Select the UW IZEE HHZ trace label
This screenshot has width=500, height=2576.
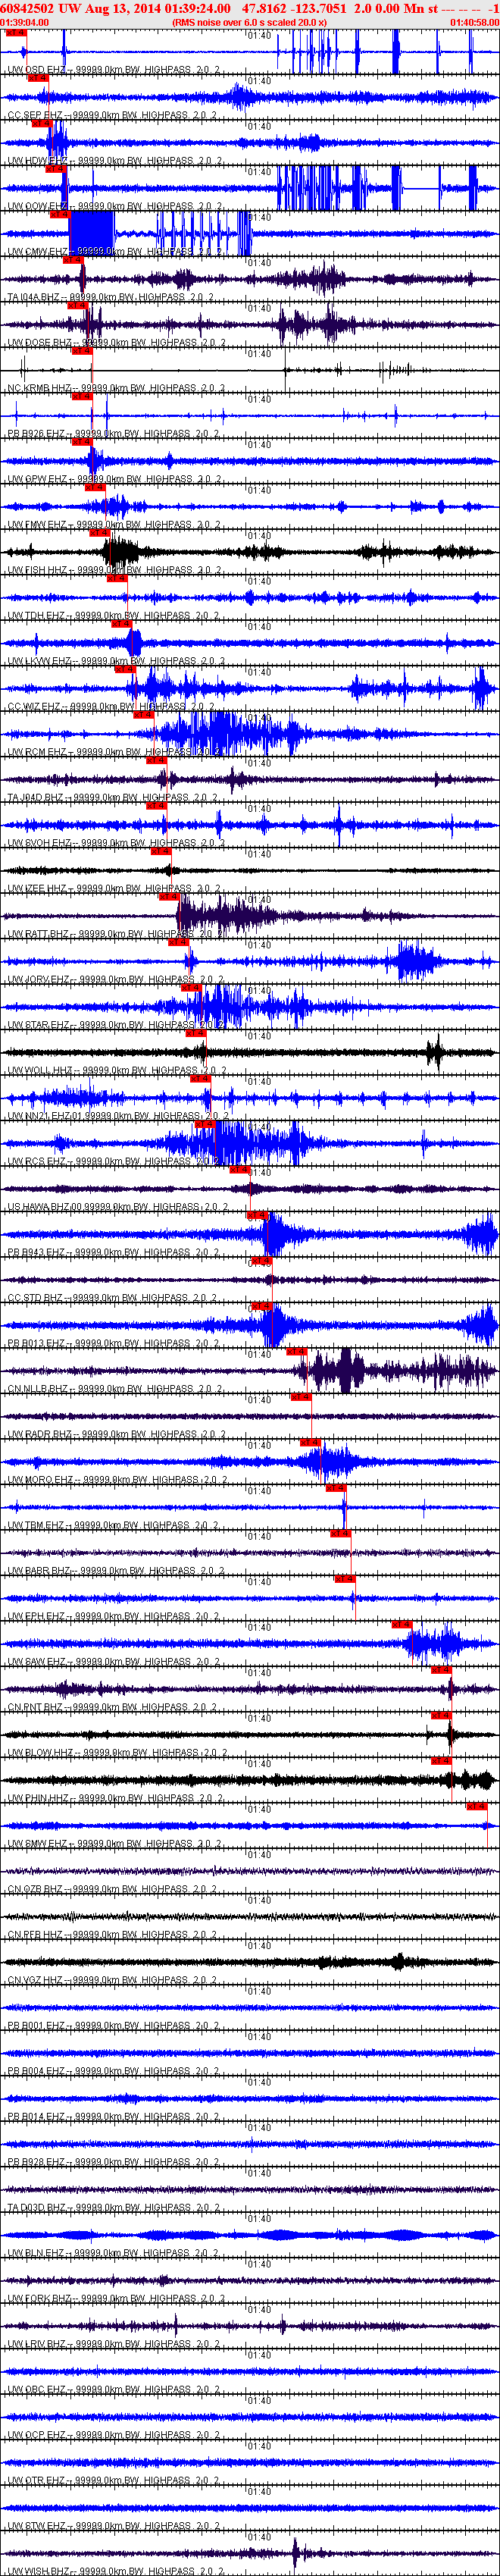(x=115, y=889)
